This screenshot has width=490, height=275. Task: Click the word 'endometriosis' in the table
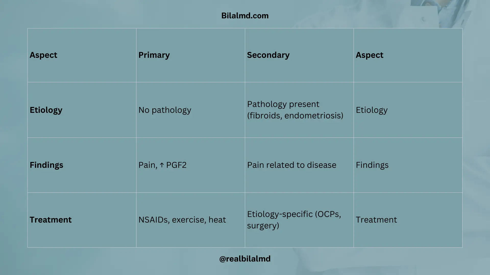pyautogui.click(x=313, y=116)
